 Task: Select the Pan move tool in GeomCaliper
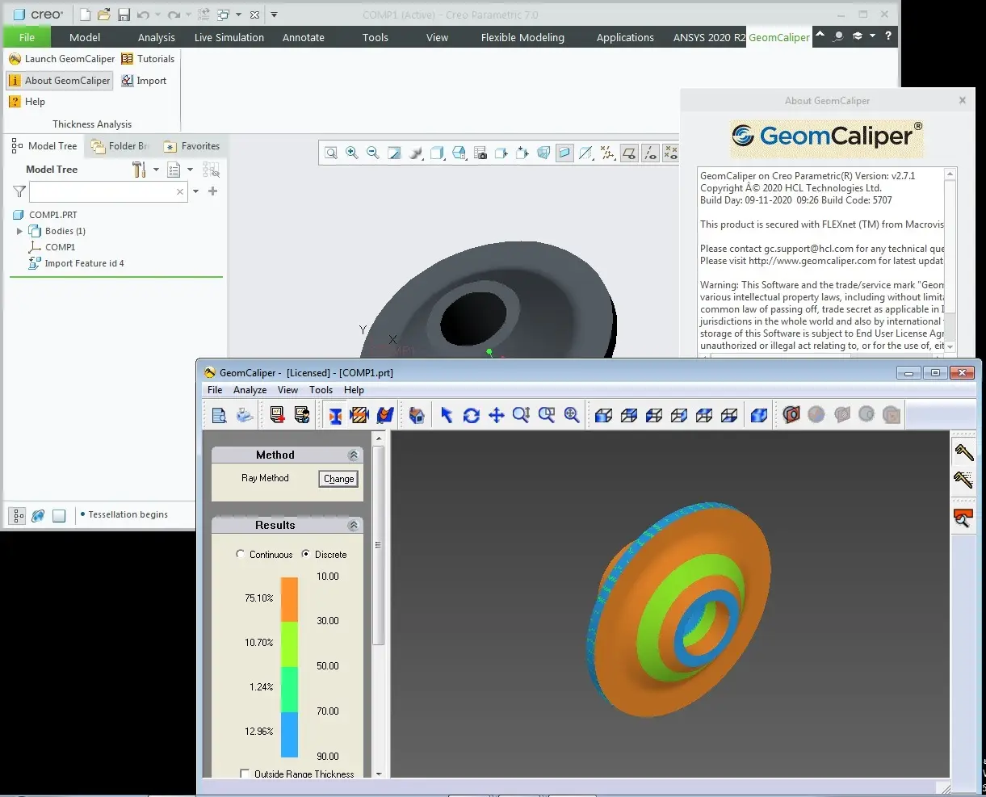coord(497,415)
